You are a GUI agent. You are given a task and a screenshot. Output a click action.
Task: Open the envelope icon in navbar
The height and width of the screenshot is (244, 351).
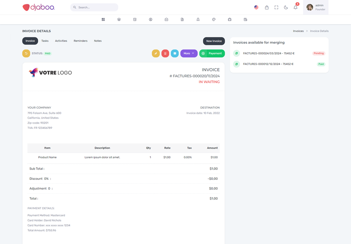tap(166, 19)
